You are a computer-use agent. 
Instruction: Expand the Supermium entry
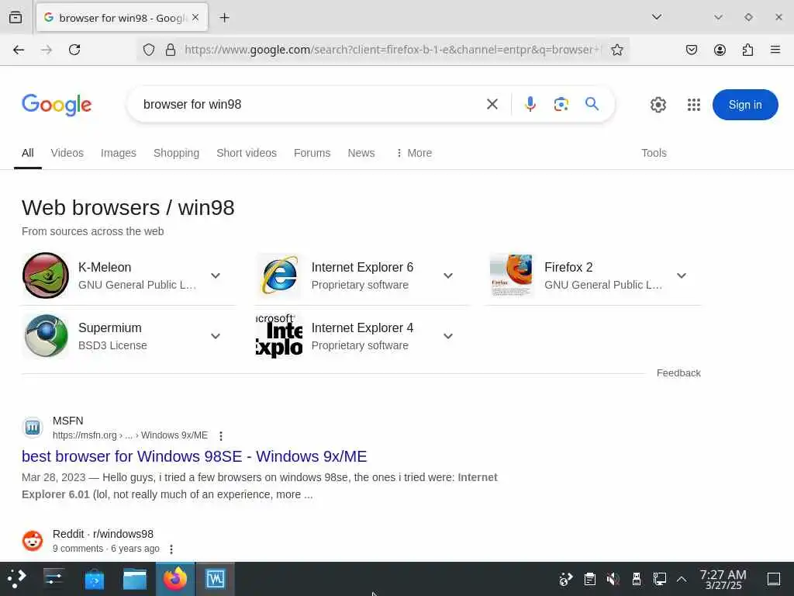click(x=216, y=336)
